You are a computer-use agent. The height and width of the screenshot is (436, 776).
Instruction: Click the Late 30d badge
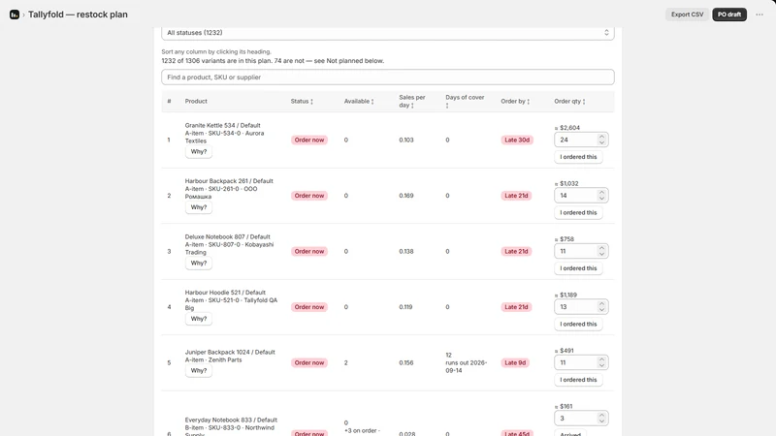[517, 140]
